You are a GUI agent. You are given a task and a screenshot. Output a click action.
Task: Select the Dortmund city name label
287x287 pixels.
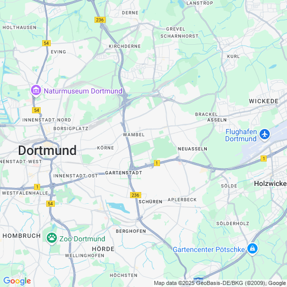(x=47, y=150)
